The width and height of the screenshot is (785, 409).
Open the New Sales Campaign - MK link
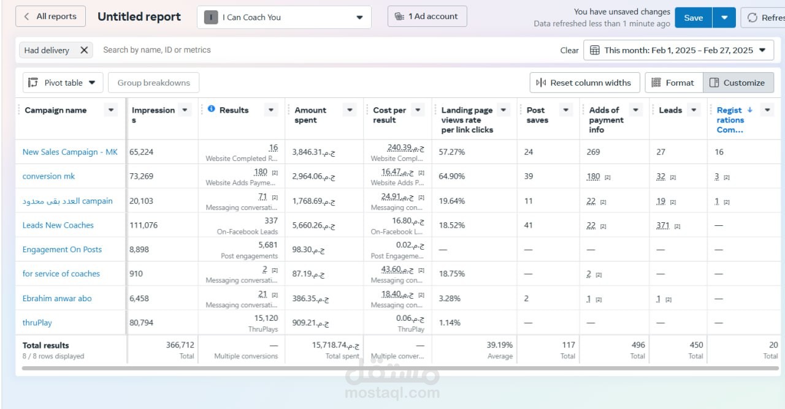[x=70, y=152]
